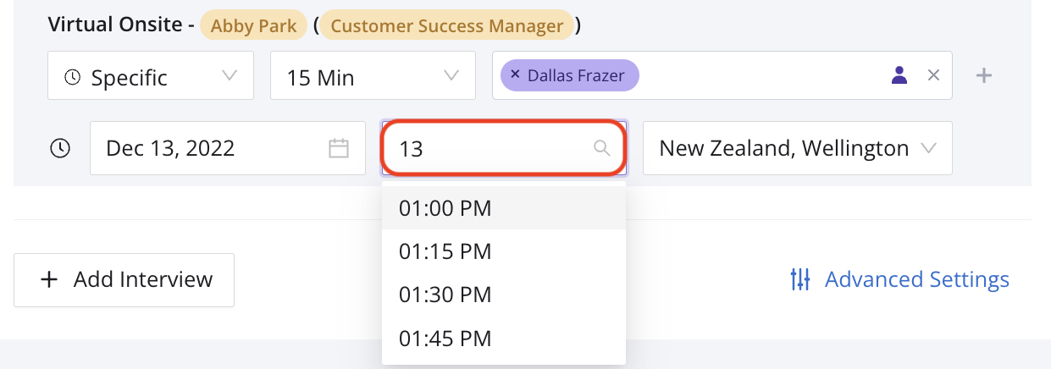Open the New Zealand, Wellington timezone dropdown
Image resolution: width=1051 pixels, height=369 pixels.
pos(797,148)
